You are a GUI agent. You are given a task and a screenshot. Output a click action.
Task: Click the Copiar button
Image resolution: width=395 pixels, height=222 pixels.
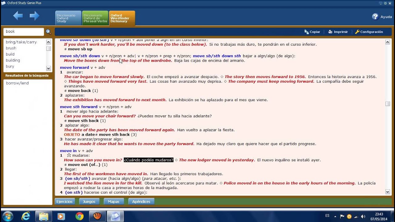[x=312, y=32]
